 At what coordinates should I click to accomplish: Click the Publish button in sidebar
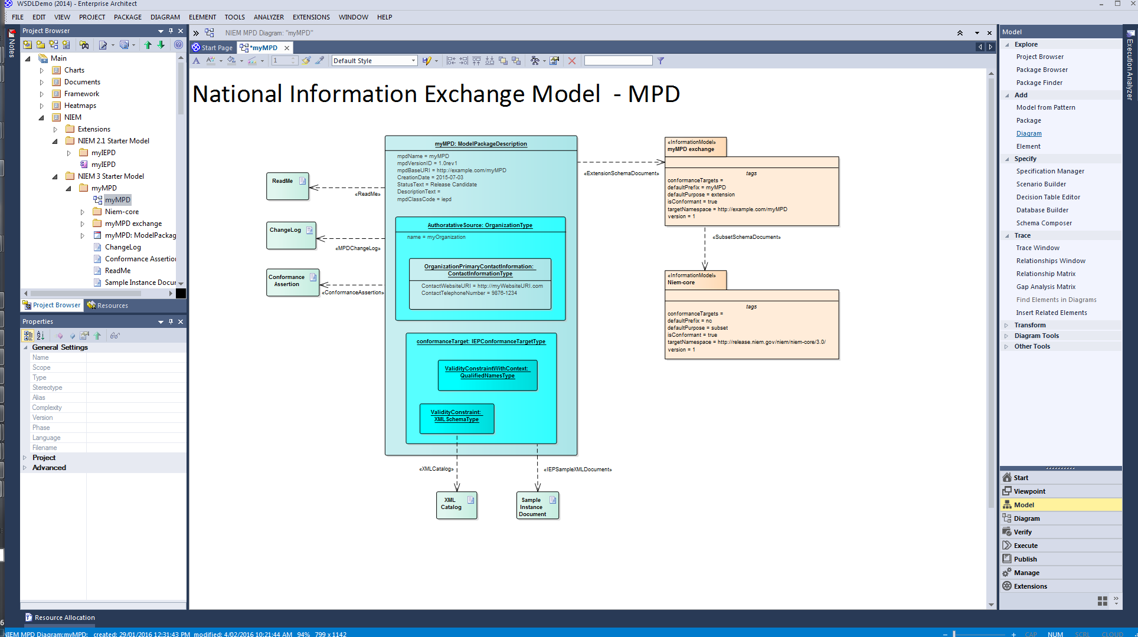[1025, 559]
